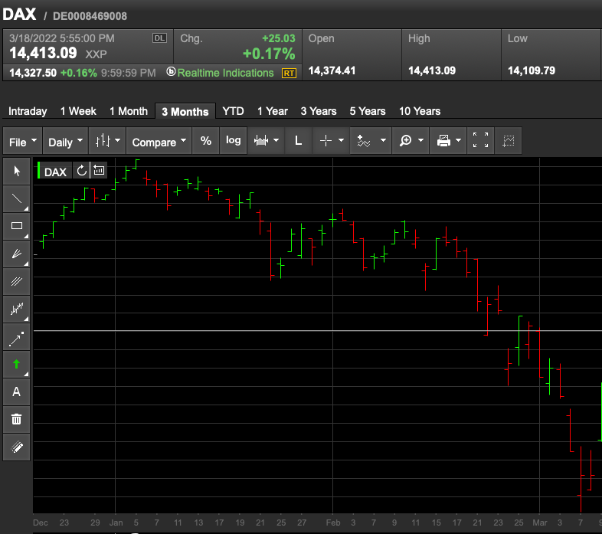Open the Daily interval dropdown
Viewport: 602px width, 534px height.
[x=65, y=142]
